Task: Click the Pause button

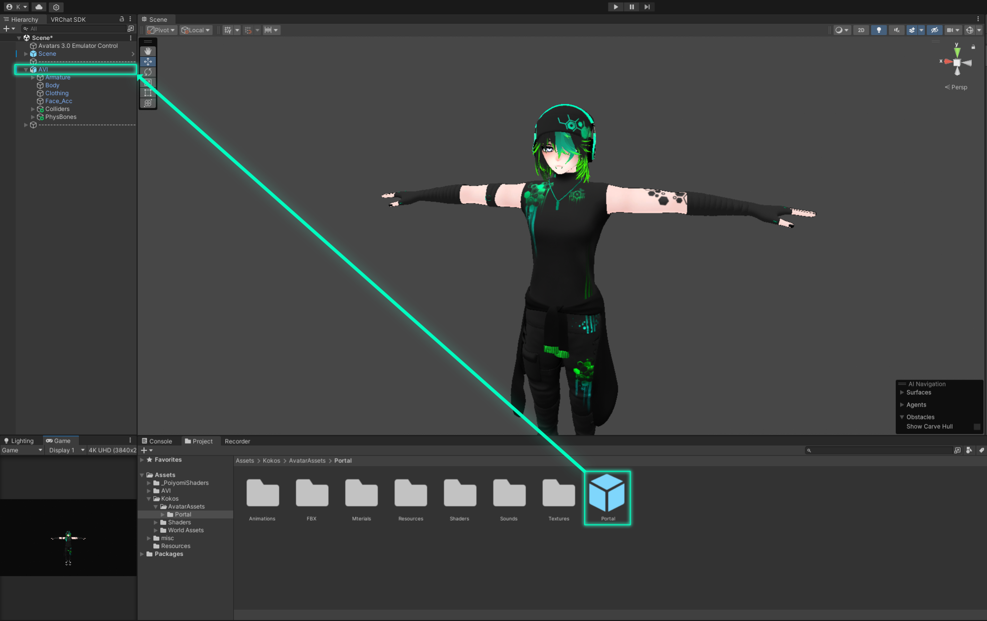Action: pyautogui.click(x=632, y=7)
